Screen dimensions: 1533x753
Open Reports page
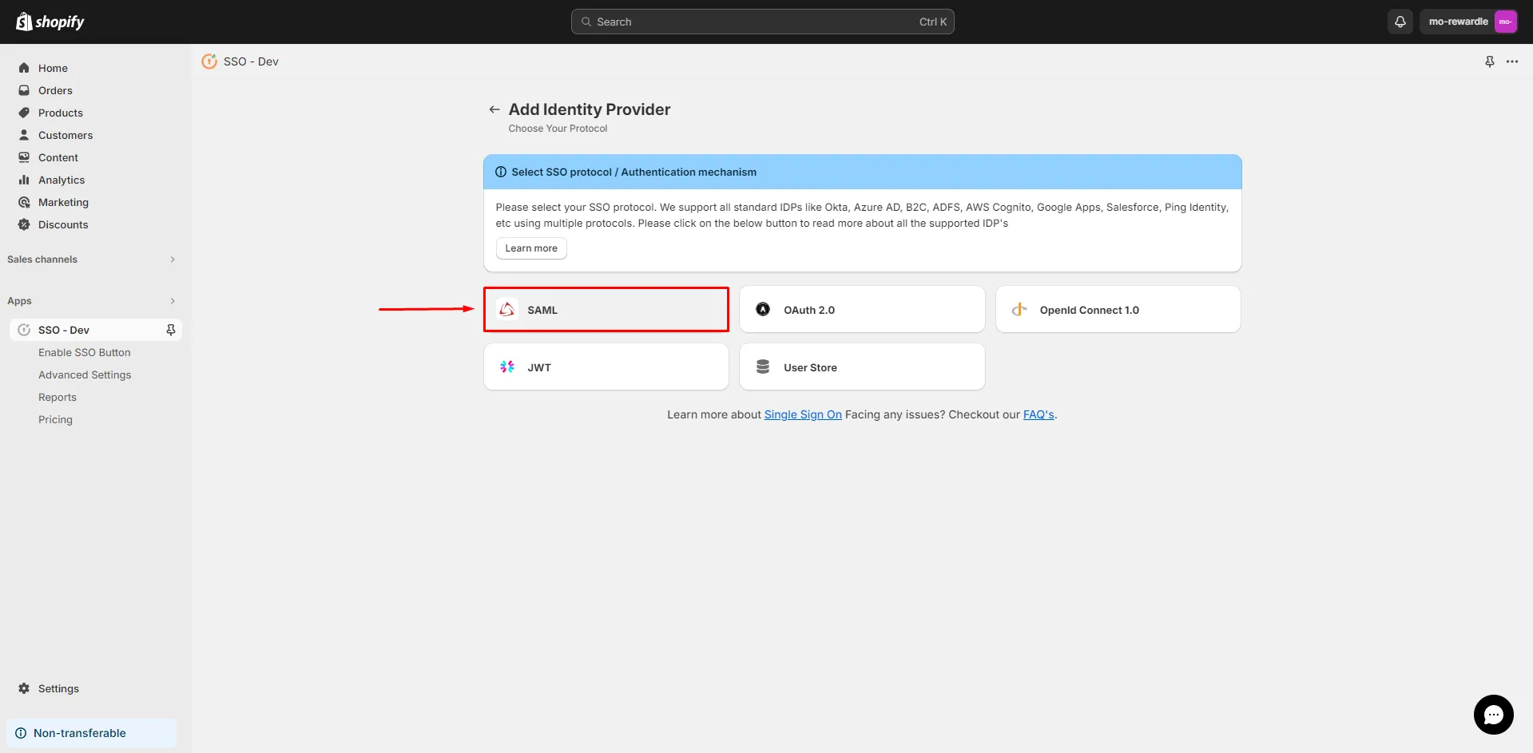58,397
